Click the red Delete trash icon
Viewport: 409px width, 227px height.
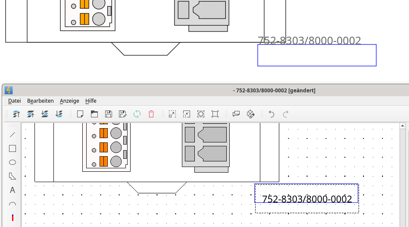tap(151, 114)
